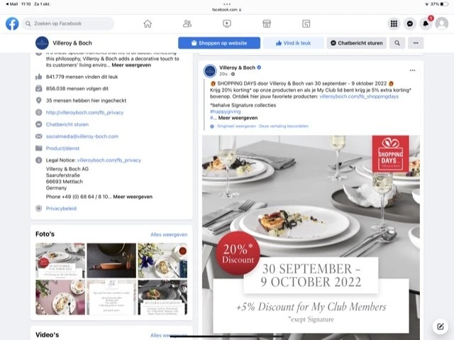
Task: Open the Friends icon in top navigation
Action: pos(187,23)
